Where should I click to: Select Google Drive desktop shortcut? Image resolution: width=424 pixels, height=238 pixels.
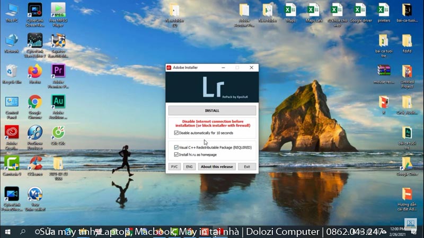click(x=407, y=167)
